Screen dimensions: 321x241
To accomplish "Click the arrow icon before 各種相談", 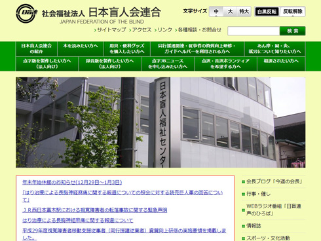I will [176, 30].
